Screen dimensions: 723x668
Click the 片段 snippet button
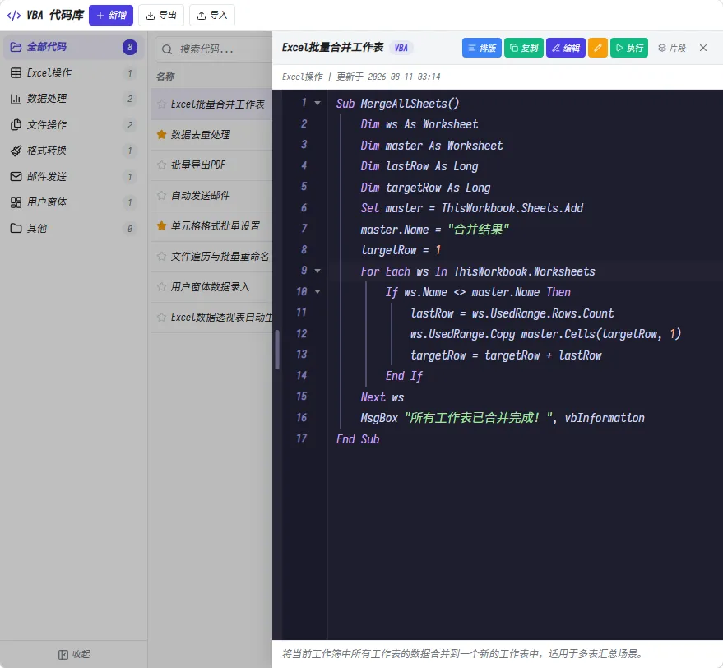coord(672,48)
